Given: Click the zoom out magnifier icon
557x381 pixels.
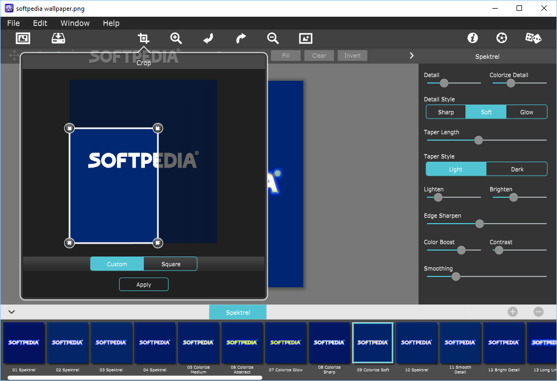Looking at the screenshot, I should 273,38.
